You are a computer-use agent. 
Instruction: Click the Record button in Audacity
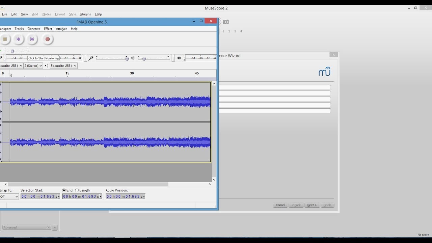48,39
